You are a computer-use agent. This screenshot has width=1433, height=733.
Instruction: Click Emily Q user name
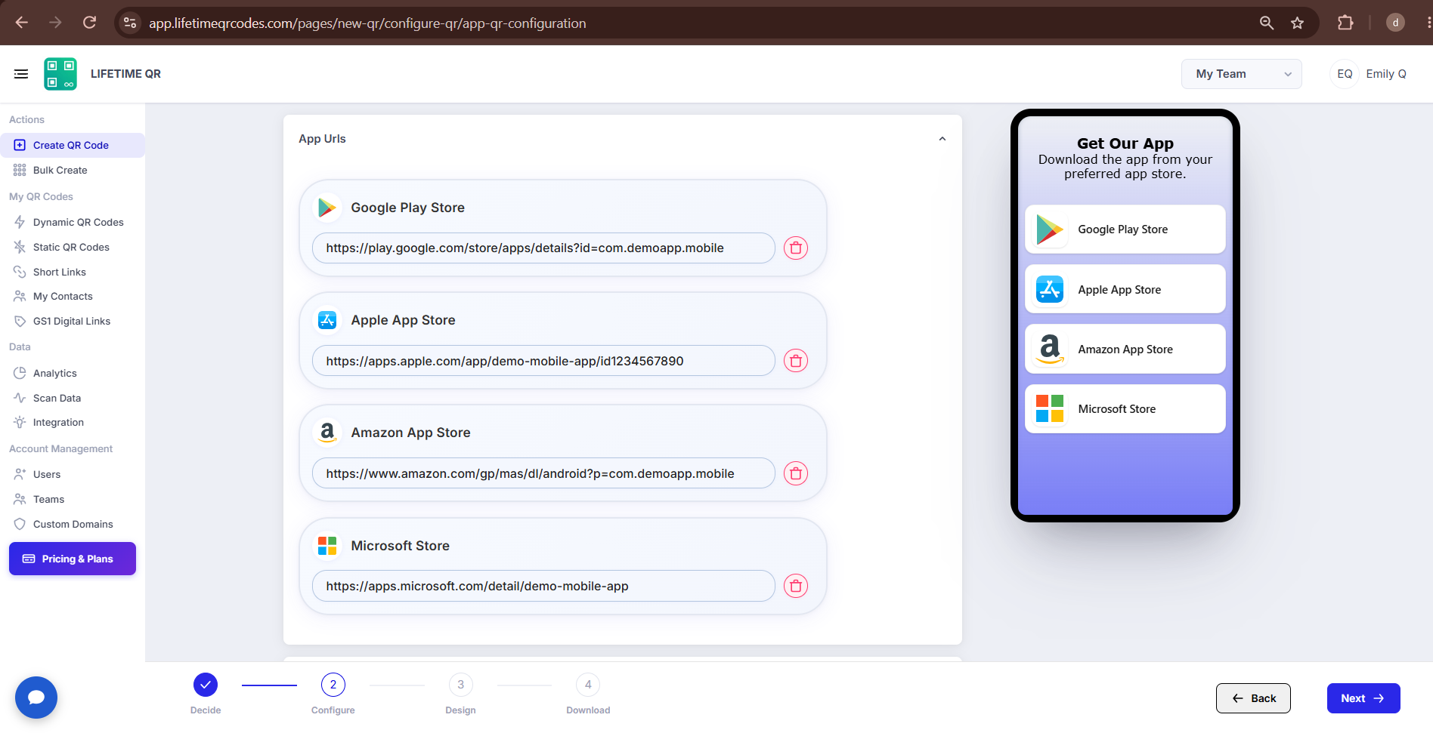coord(1386,74)
